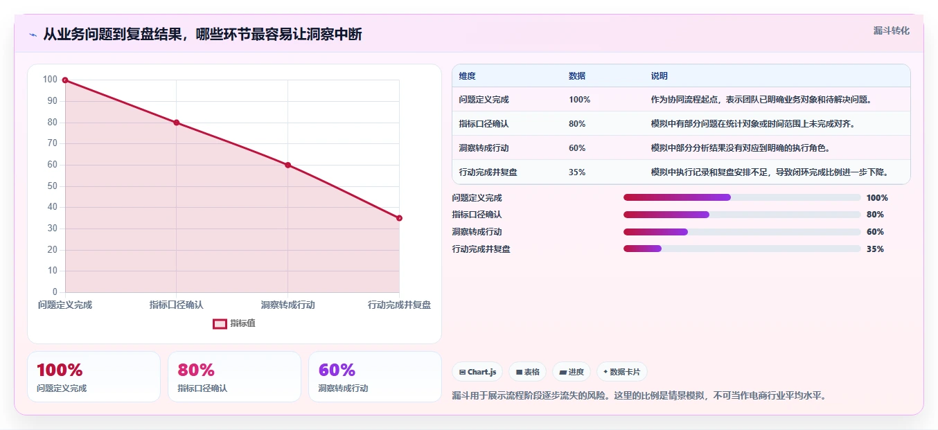Select table cell 问题定义完成
938x430 pixels.
tap(484, 100)
